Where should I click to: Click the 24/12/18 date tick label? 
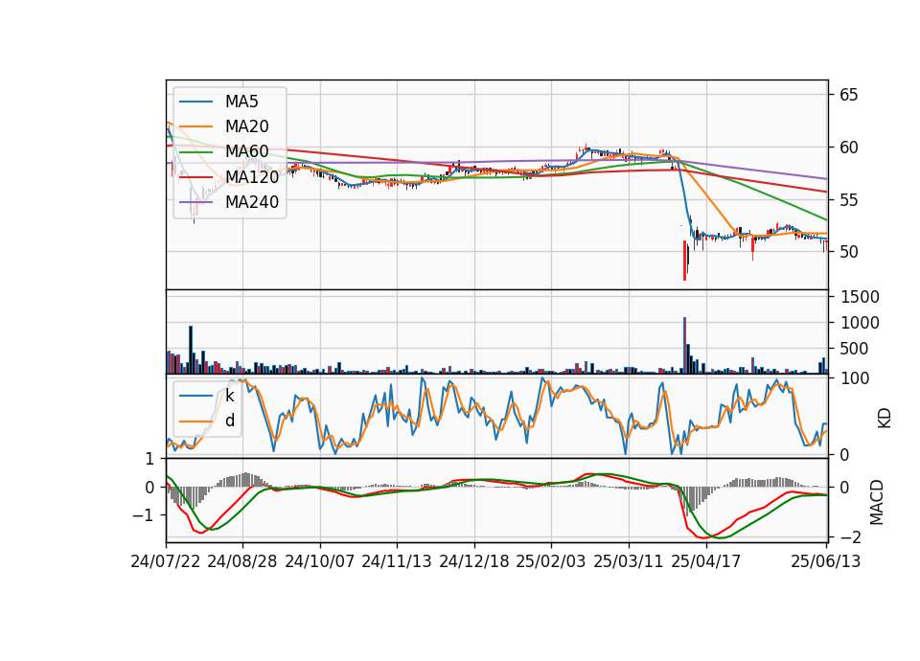pyautogui.click(x=474, y=561)
